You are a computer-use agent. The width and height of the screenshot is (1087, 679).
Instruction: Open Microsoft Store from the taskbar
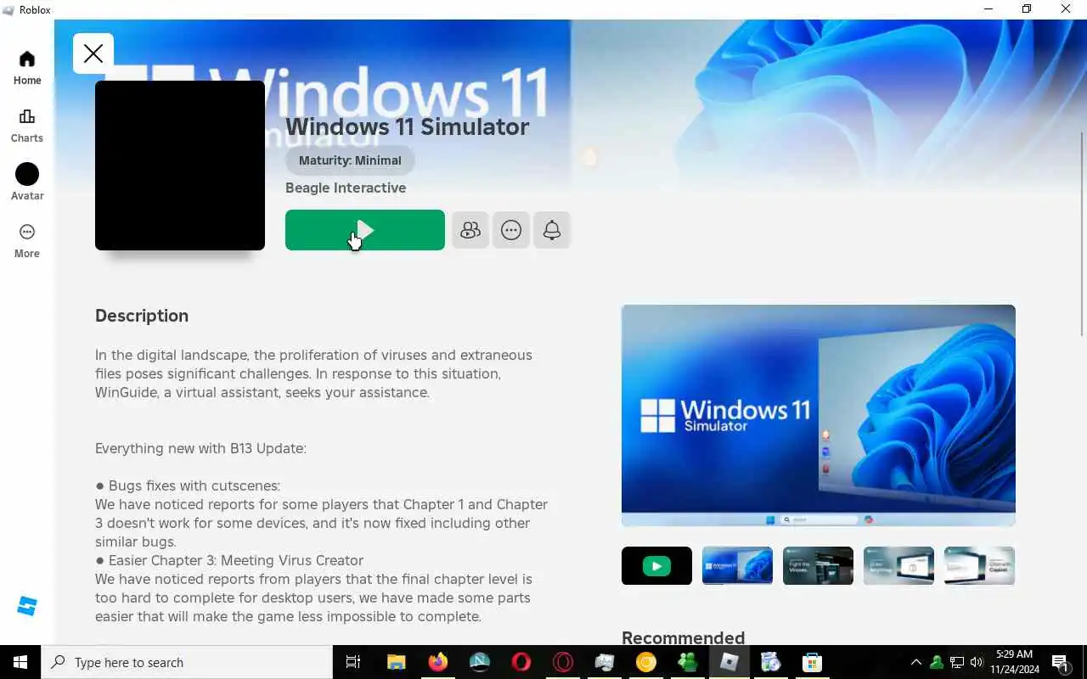pyautogui.click(x=813, y=662)
